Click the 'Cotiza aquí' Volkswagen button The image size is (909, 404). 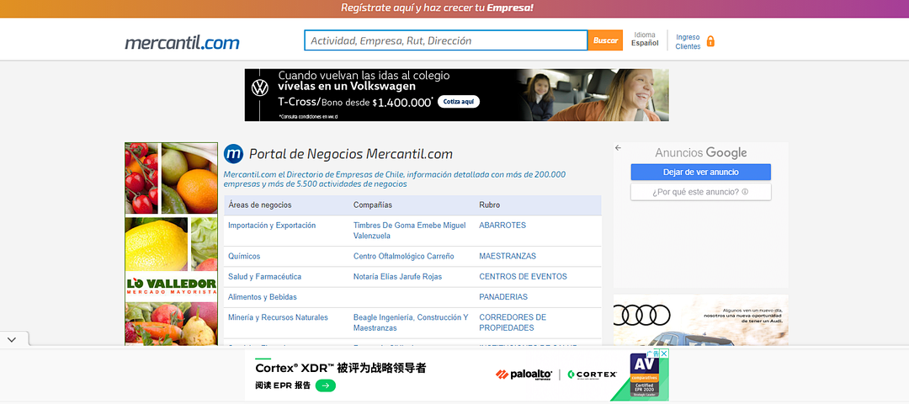(x=460, y=101)
